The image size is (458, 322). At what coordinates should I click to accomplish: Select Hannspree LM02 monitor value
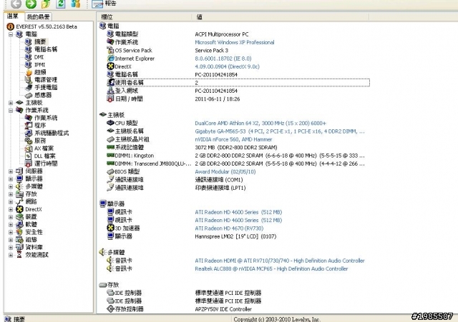click(x=235, y=236)
